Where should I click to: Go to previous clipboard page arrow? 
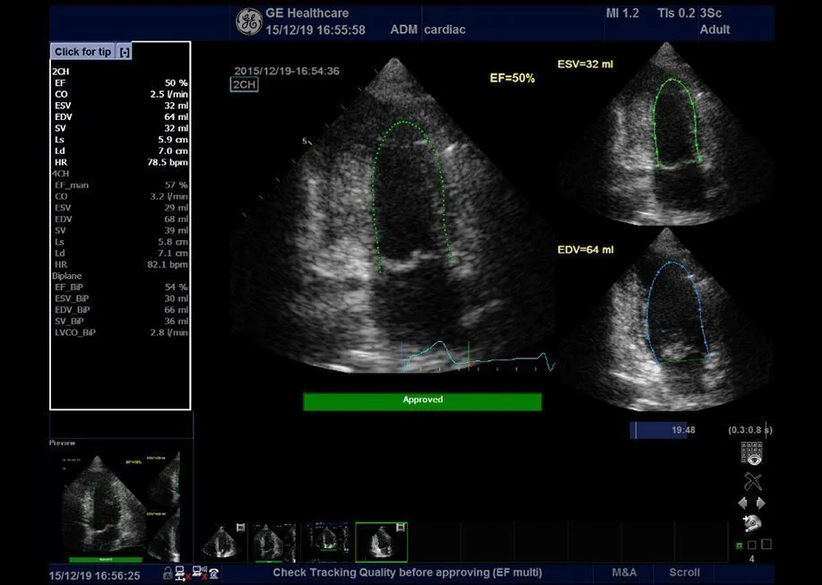pos(742,503)
